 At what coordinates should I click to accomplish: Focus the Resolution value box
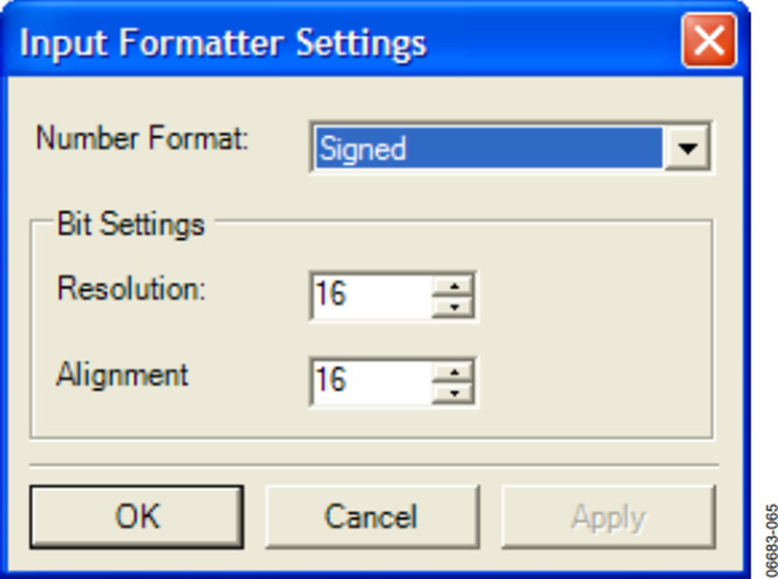pos(372,296)
